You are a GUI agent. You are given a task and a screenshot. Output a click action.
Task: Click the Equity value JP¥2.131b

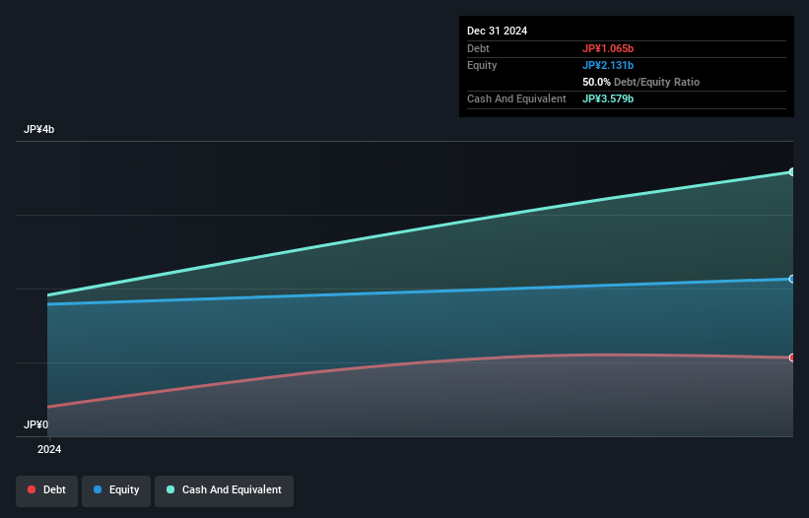coord(608,65)
